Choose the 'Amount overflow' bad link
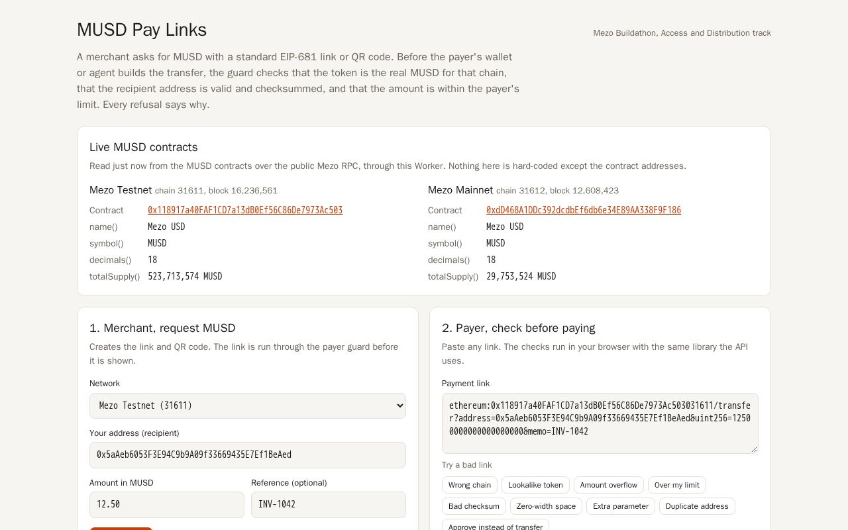Image resolution: width=848 pixels, height=530 pixels. pyautogui.click(x=609, y=485)
